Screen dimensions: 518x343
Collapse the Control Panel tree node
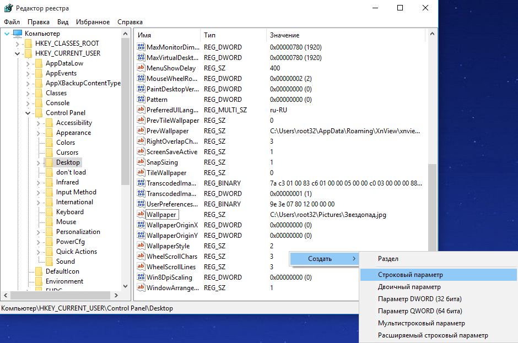coord(28,113)
